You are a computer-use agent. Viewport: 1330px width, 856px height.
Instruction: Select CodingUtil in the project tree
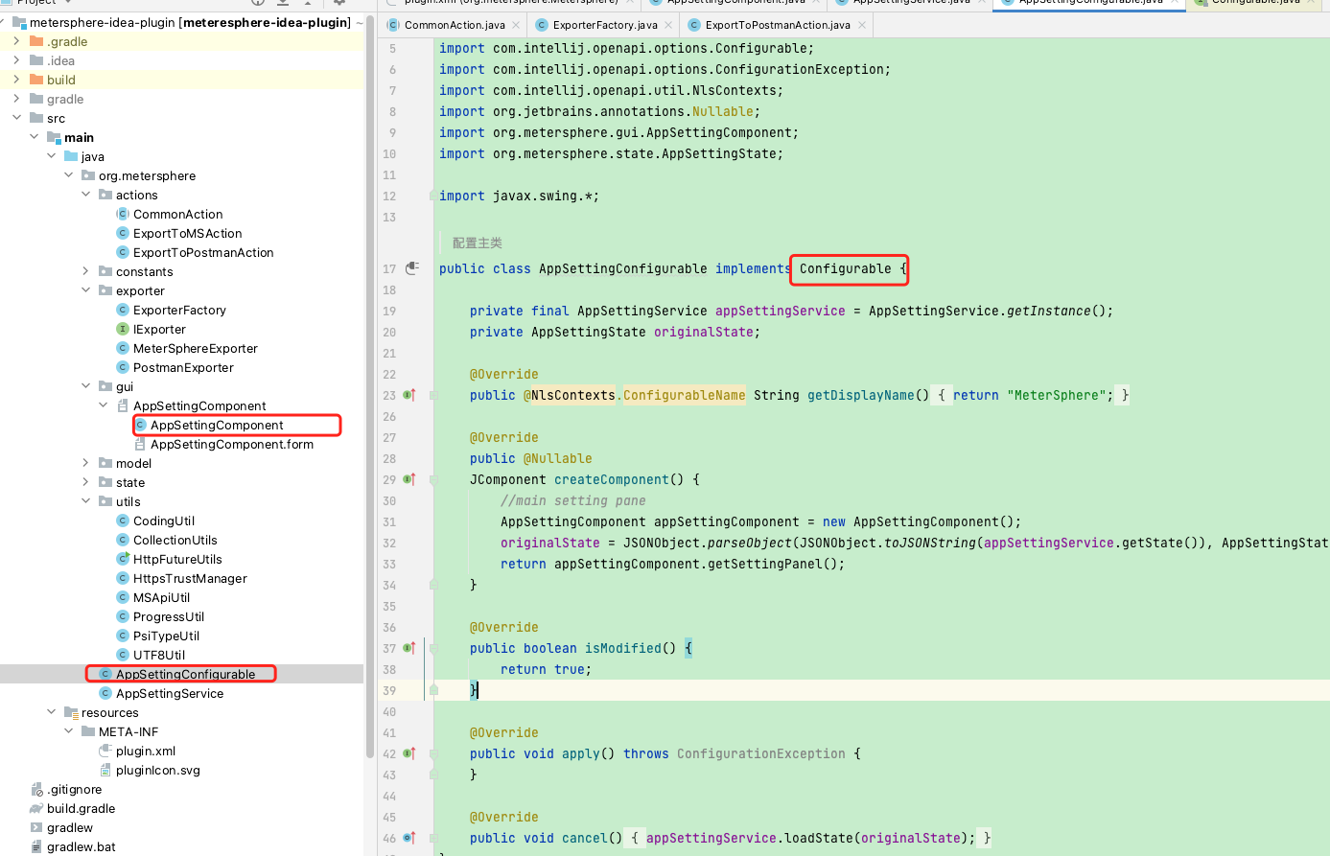click(x=164, y=521)
